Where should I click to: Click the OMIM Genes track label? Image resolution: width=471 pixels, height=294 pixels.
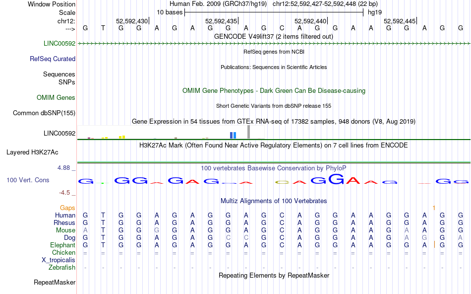[x=56, y=97]
